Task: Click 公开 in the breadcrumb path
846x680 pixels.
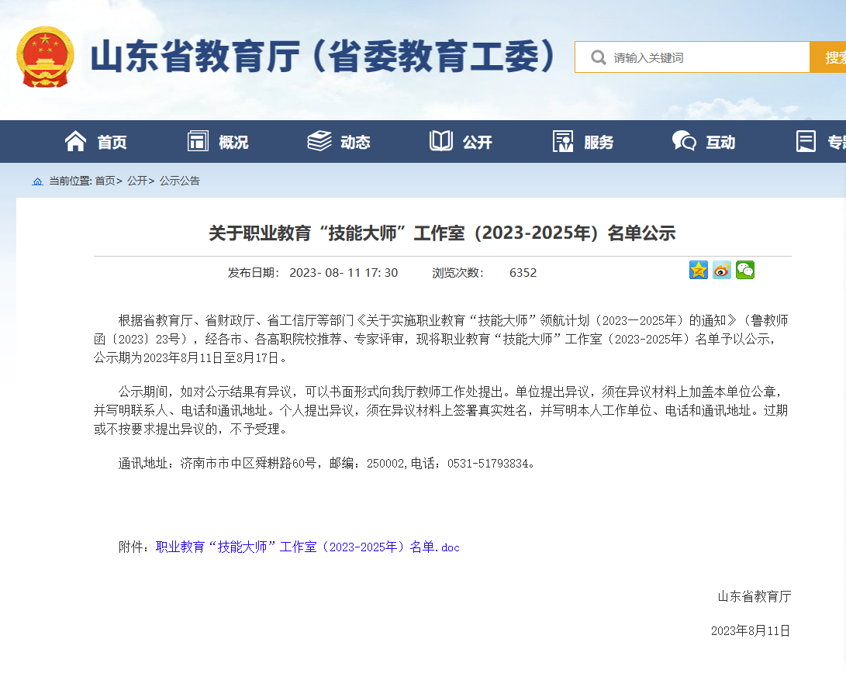Action: (x=137, y=181)
